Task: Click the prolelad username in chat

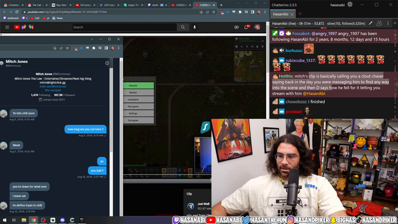Action: pos(294,112)
